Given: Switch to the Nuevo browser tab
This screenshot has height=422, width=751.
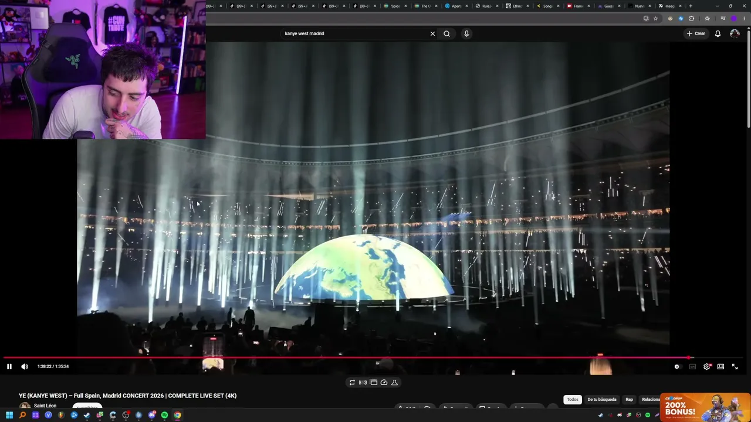Looking at the screenshot, I should (640, 6).
